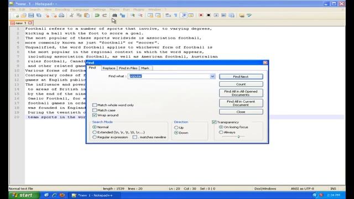Click the Cut scissors toolbar icon

coord(71,15)
